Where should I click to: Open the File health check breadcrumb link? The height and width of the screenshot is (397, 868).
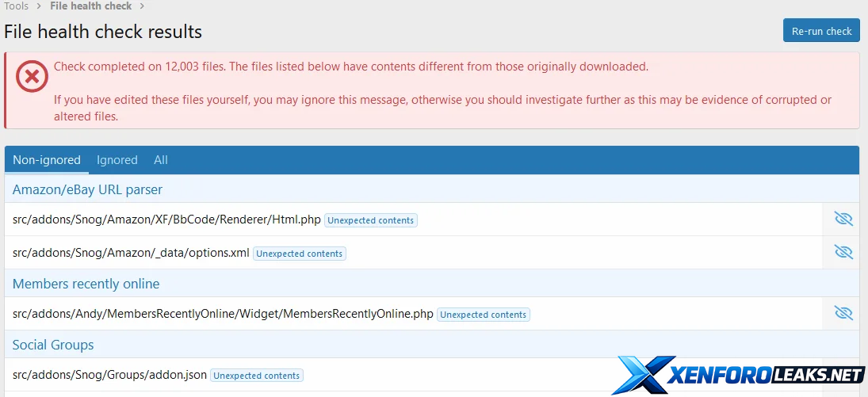tap(91, 6)
